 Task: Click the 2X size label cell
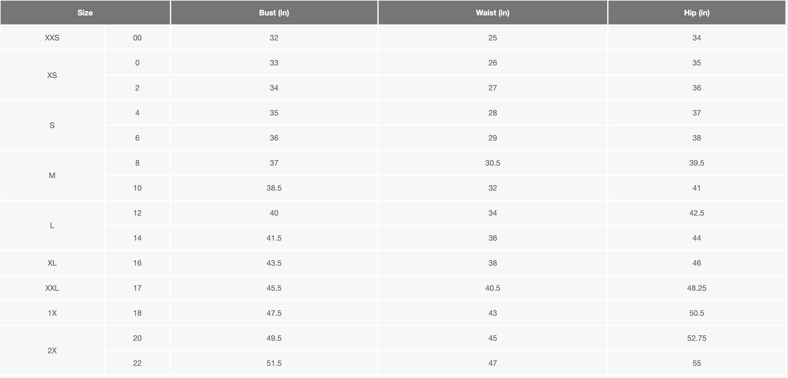(52, 350)
